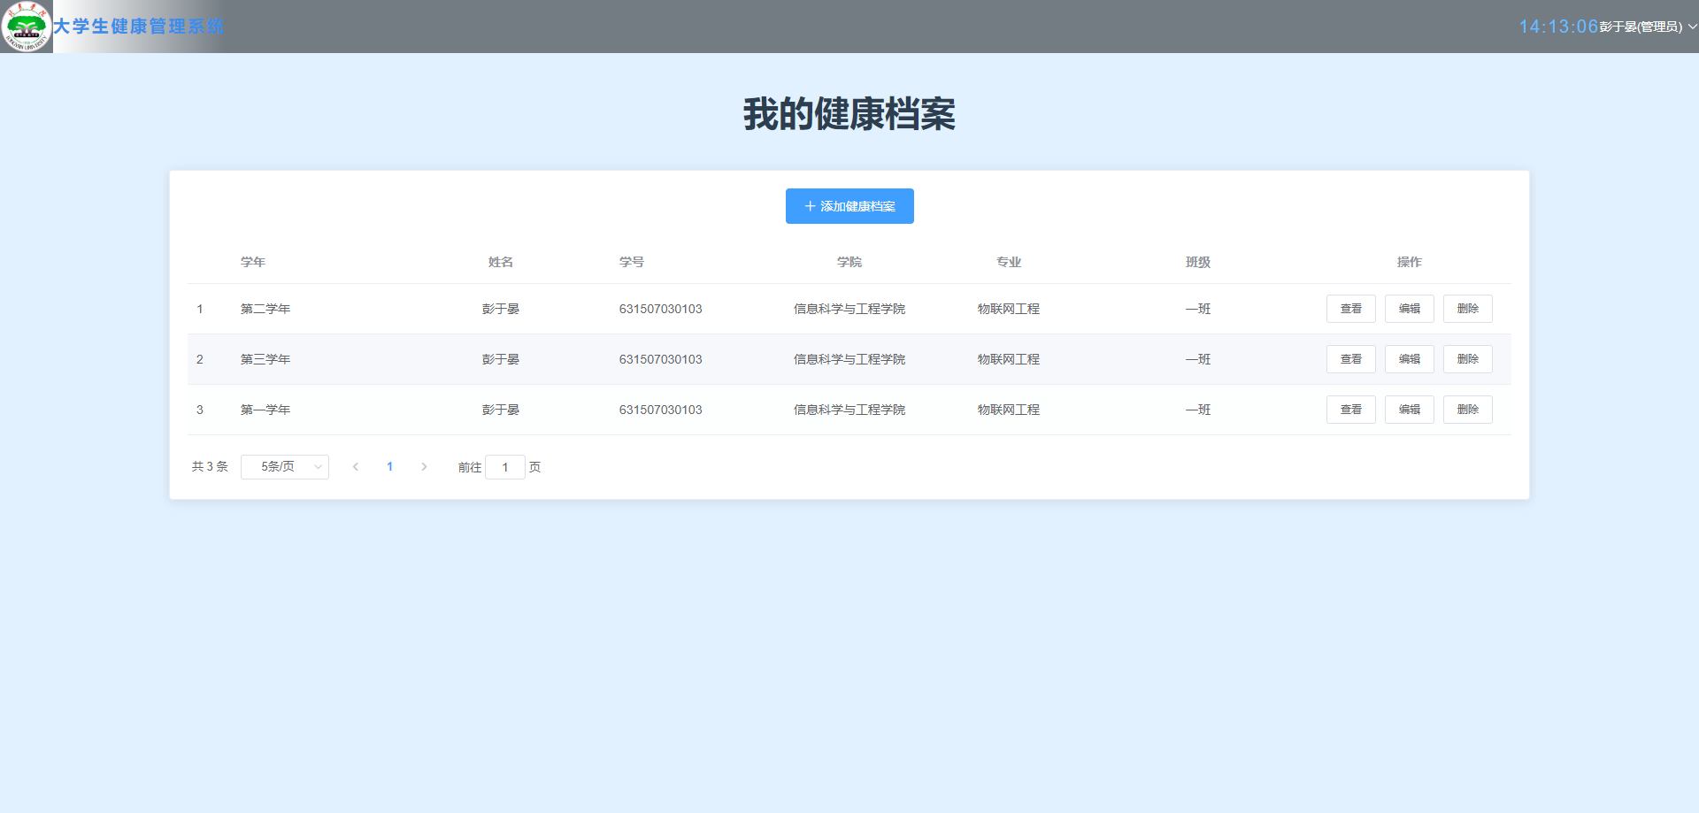Screen dimensions: 1699x813
Task: Select page number 1 in pagination
Action: [x=389, y=466]
